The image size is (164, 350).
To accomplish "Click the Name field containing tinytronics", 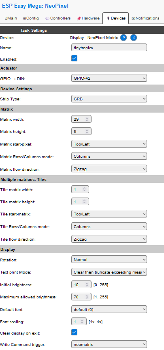I will (109, 48).
